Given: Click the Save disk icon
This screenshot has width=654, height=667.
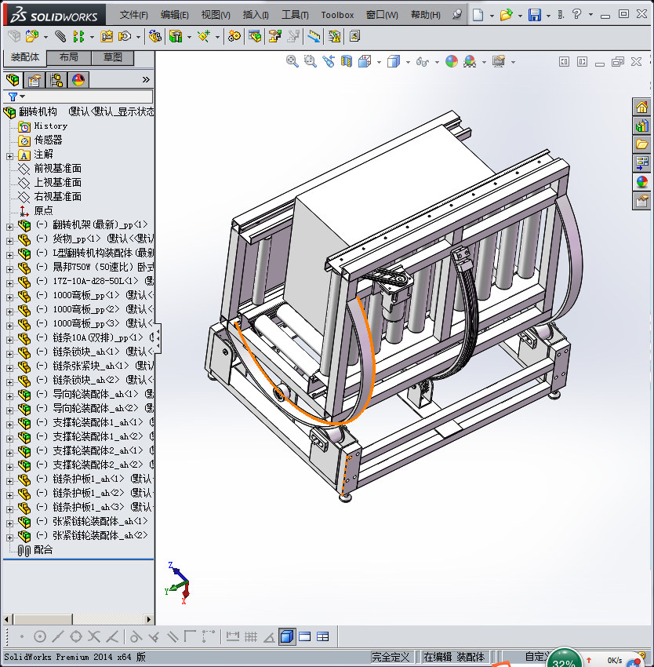Looking at the screenshot, I should click(x=534, y=15).
